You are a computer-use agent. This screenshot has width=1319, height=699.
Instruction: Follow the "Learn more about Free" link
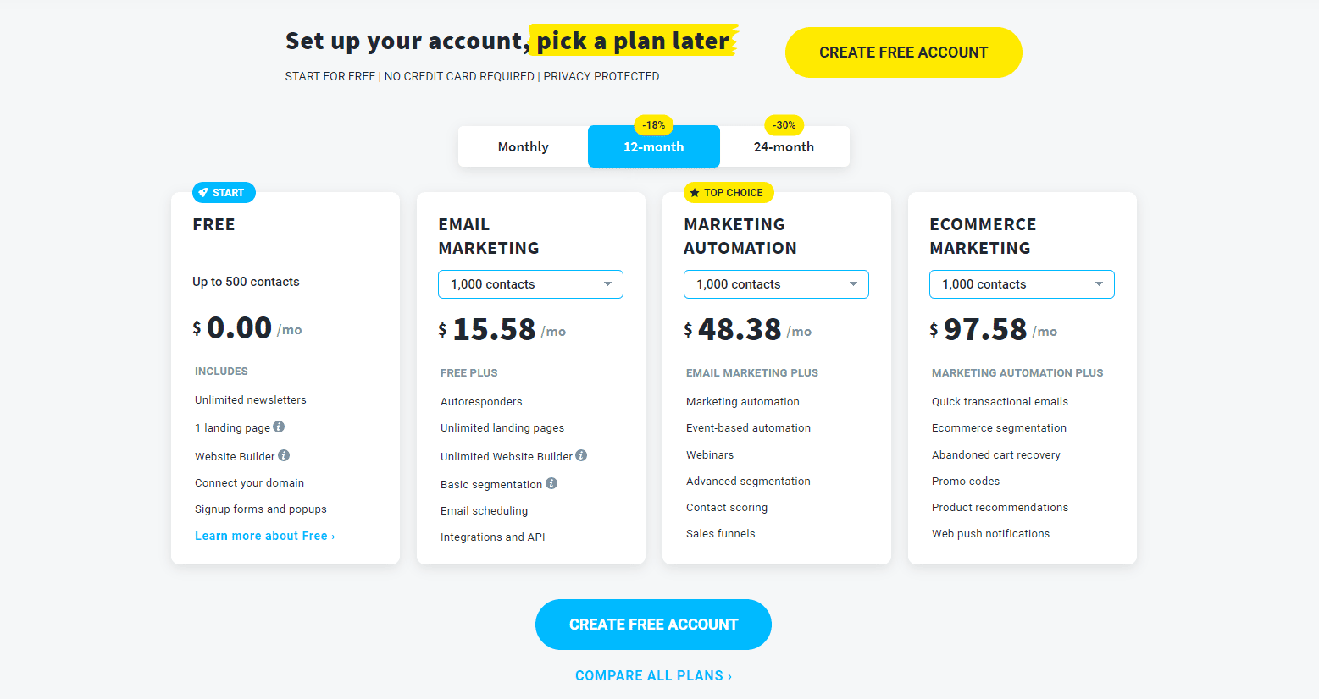(x=265, y=535)
